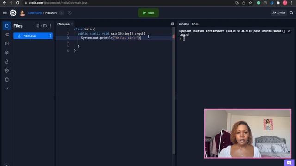The image size is (296, 166).
Task: Run the program with Run button
Action: pos(148,13)
